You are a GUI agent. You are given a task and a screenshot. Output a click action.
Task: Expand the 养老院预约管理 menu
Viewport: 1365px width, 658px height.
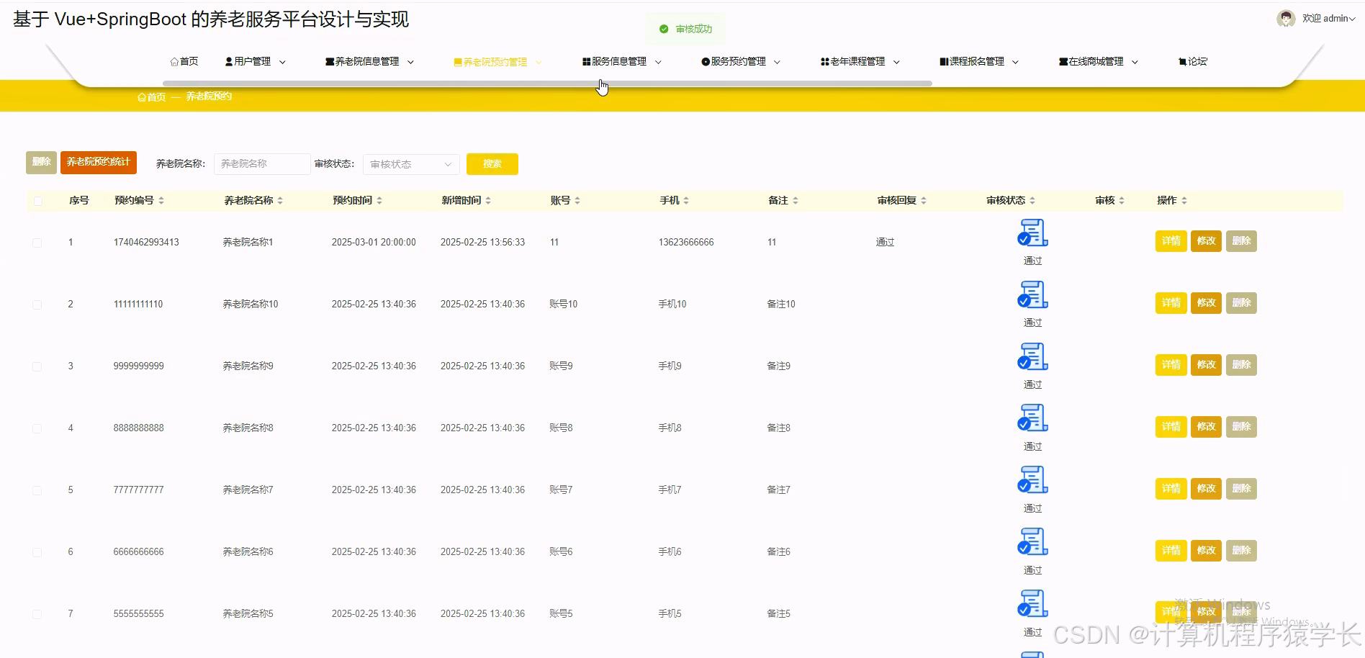tap(497, 62)
